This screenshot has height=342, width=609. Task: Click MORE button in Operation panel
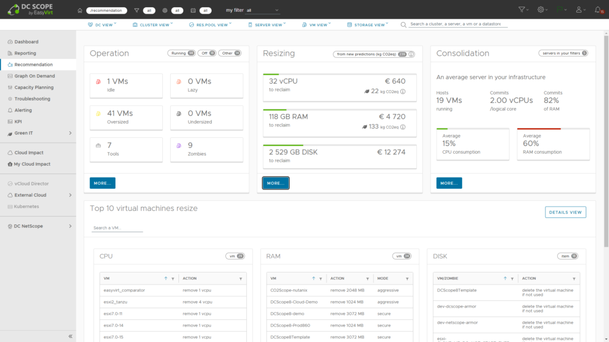pos(102,183)
